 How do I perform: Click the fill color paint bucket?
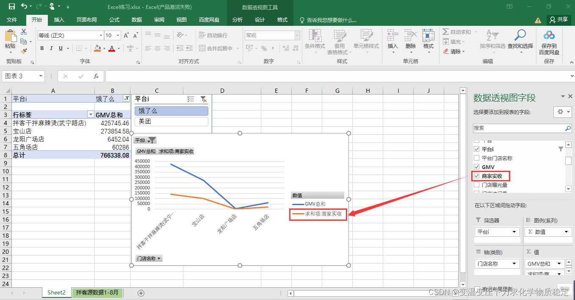[x=97, y=48]
